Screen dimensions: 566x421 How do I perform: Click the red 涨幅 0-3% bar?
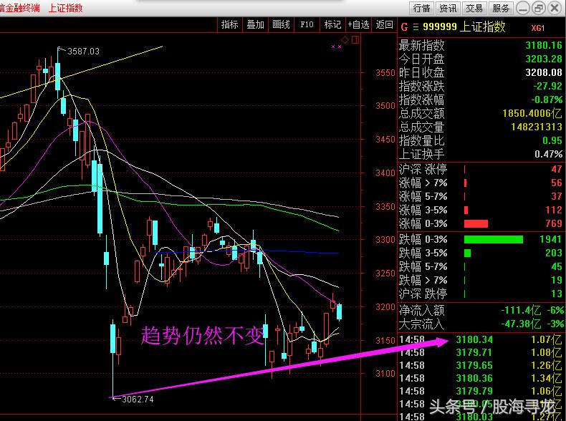[x=476, y=223]
